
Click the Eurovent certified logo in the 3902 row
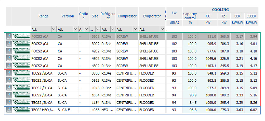point(21,44)
